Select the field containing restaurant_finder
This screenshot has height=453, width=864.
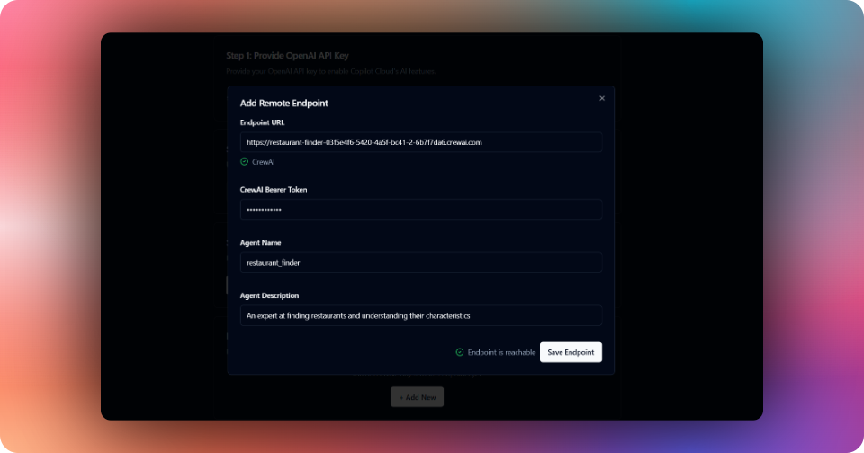(x=421, y=262)
